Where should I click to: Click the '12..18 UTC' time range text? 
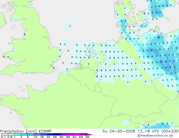[149, 131]
